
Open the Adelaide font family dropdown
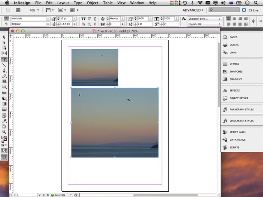[48, 18]
